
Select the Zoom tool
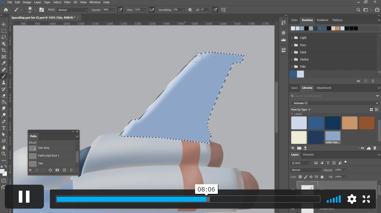point(4,154)
